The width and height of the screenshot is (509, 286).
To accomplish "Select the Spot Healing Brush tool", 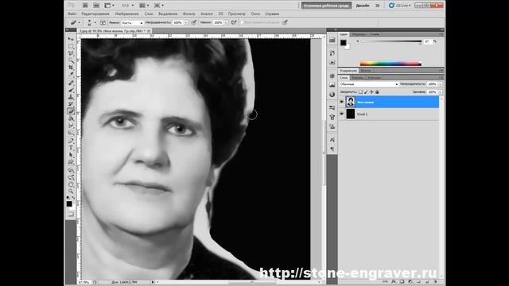I will click(71, 83).
